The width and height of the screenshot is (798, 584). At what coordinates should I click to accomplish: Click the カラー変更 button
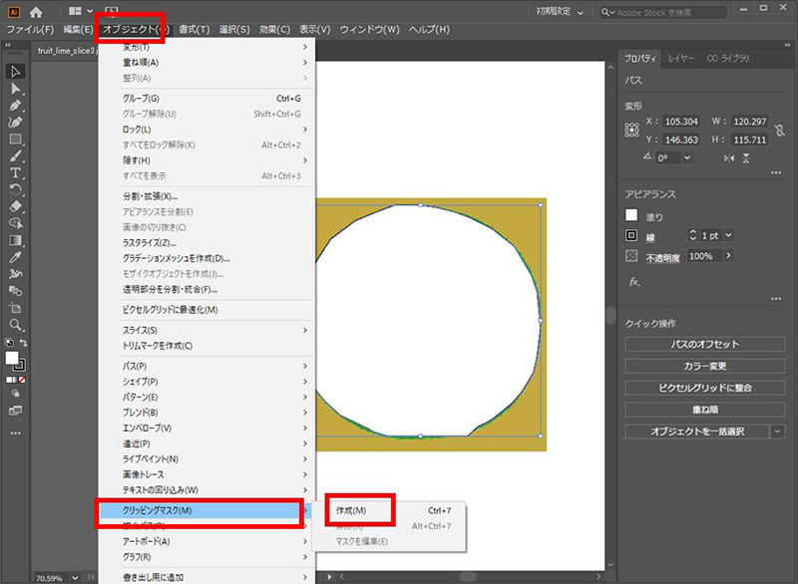[708, 366]
